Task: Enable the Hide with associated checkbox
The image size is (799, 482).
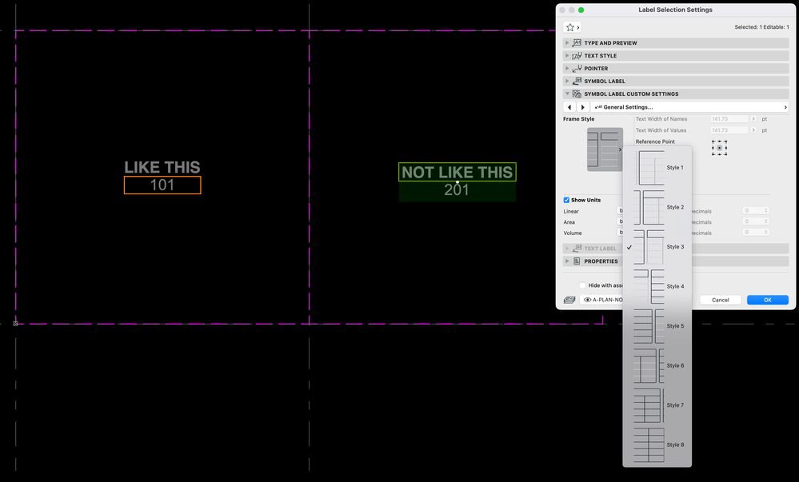Action: [x=581, y=285]
